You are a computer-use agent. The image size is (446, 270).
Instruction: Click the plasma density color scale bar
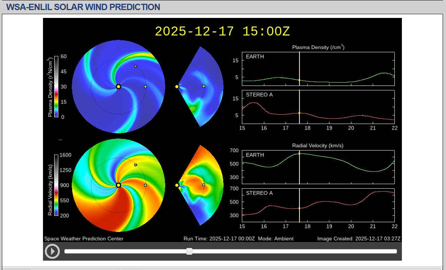56,87
